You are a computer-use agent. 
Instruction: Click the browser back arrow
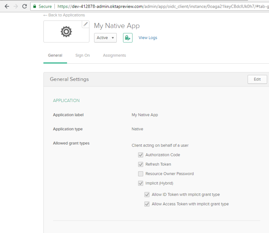click(x=7, y=6)
